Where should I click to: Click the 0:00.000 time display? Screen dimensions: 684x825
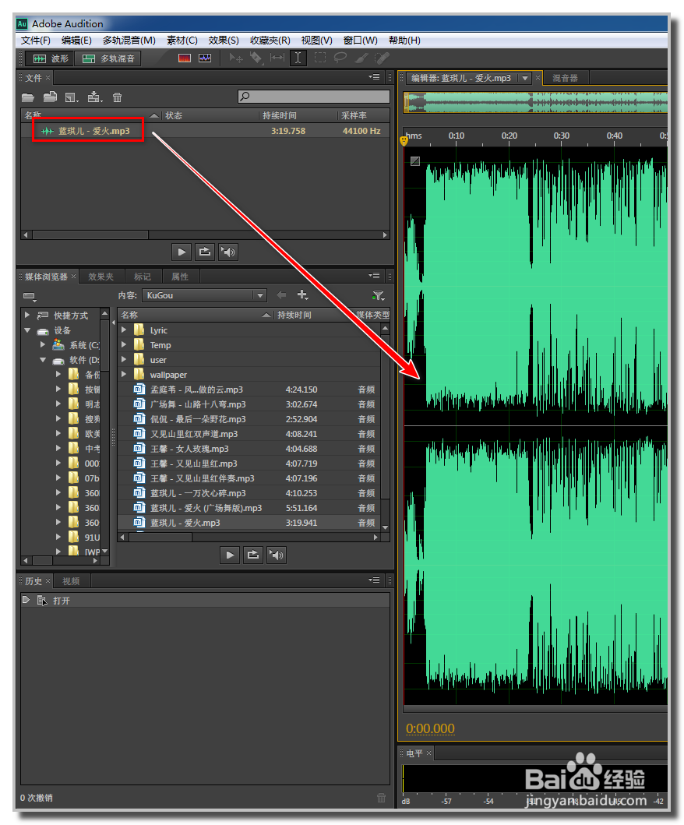coord(430,728)
